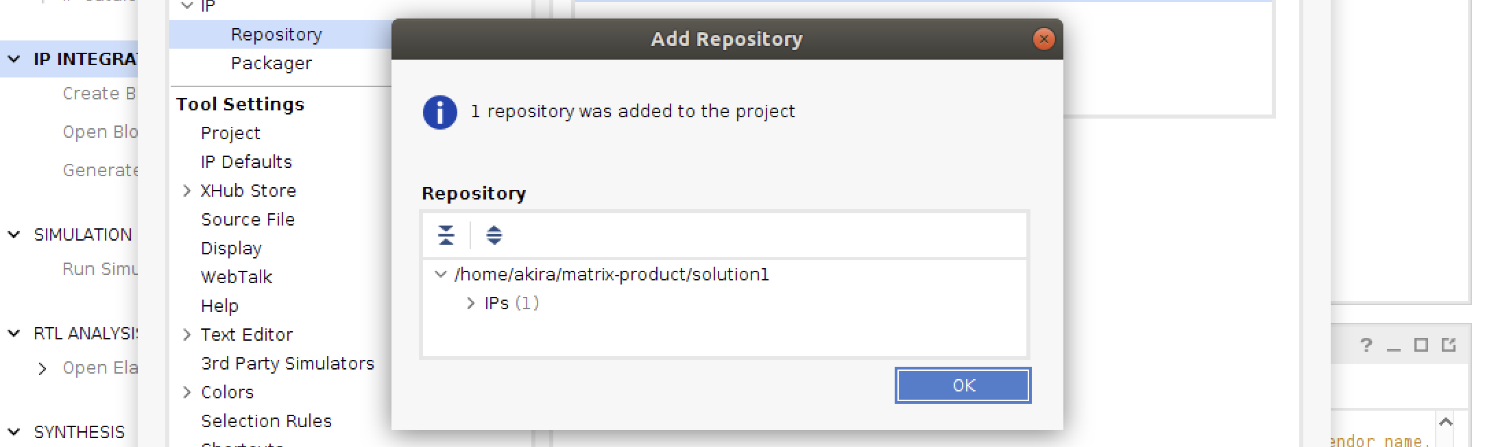Expand the XHub Store settings

(x=186, y=191)
